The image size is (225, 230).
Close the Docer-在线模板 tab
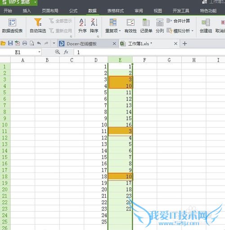(x=114, y=44)
